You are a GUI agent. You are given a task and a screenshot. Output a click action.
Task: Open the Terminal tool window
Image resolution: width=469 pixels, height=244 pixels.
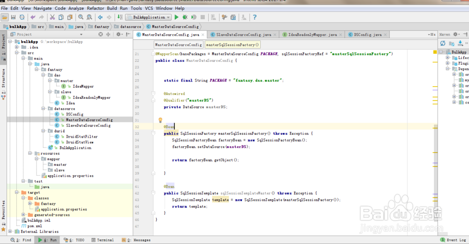[x=102, y=240]
